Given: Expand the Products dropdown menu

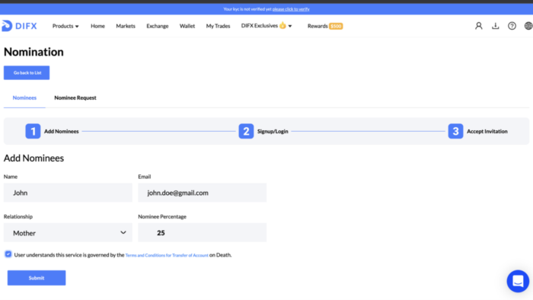Looking at the screenshot, I should [65, 26].
